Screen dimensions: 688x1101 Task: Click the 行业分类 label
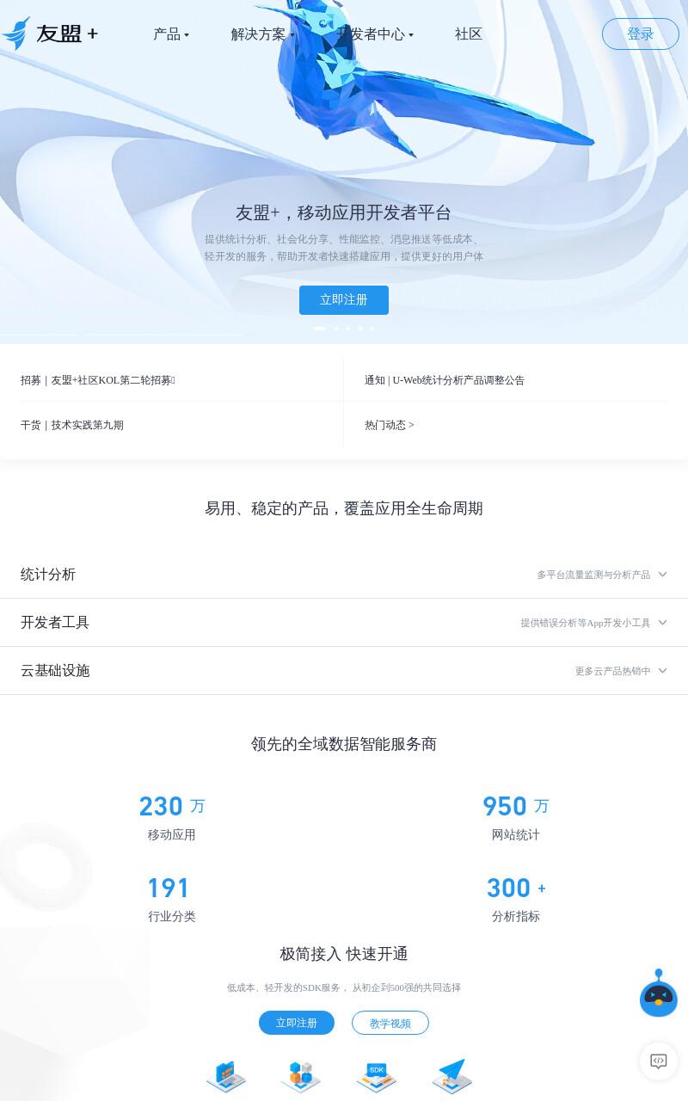172,917
